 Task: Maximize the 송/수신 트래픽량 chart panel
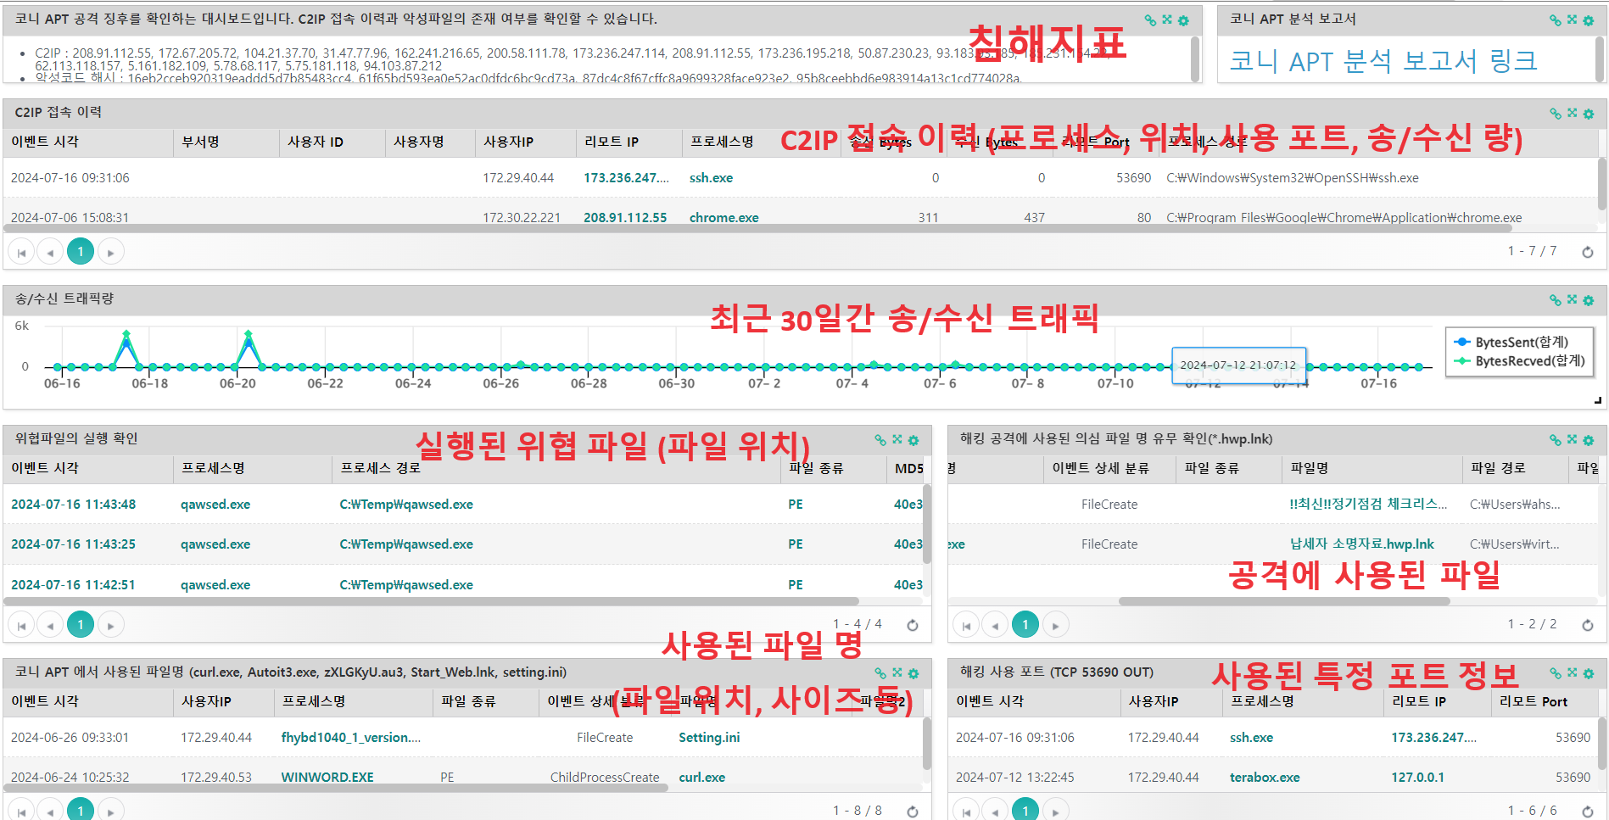tap(1572, 299)
